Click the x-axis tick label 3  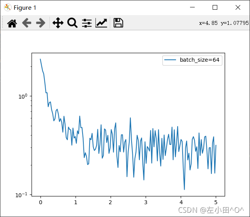coord(146,202)
